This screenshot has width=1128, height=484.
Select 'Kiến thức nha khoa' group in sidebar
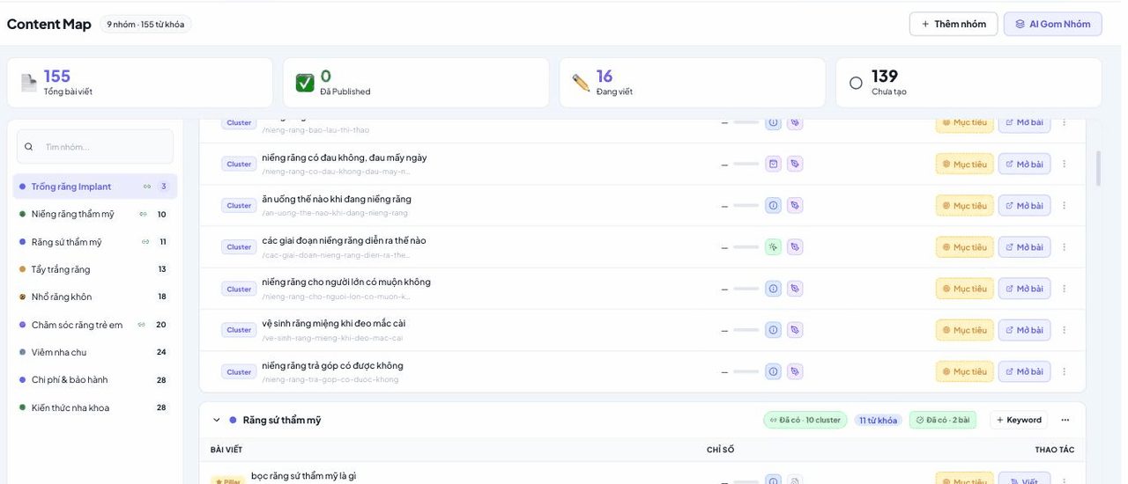pos(95,407)
